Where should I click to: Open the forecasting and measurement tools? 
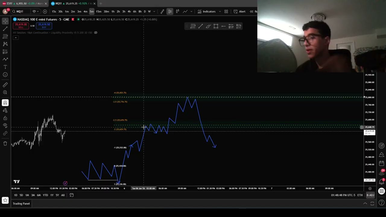click(x=5, y=52)
